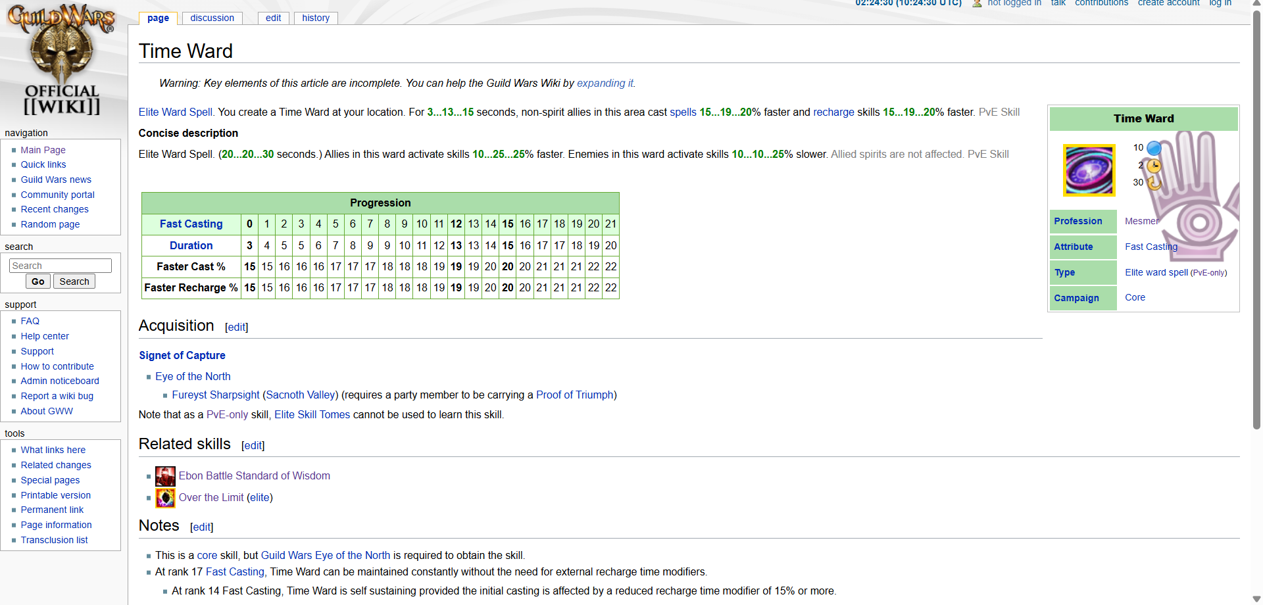Open the talk link in header
The width and height of the screenshot is (1263, 605).
[x=1058, y=3]
